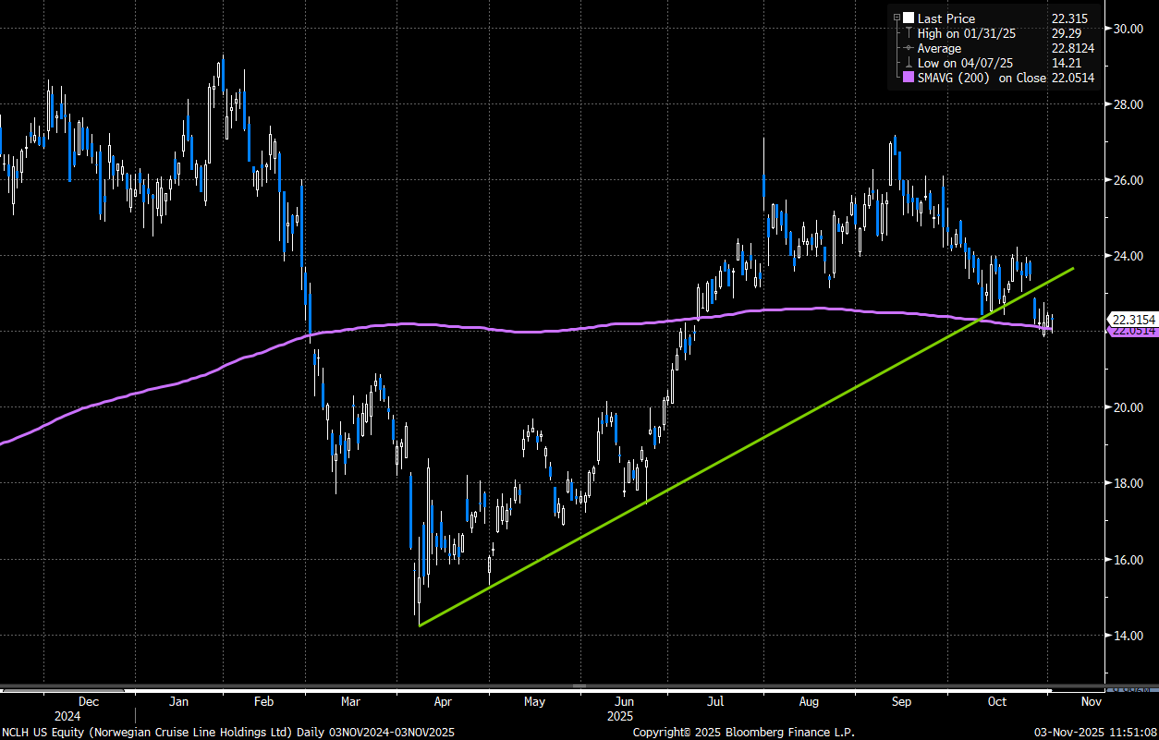The width and height of the screenshot is (1159, 740).
Task: Select the 'Last Price' legend label
Action: tap(945, 18)
